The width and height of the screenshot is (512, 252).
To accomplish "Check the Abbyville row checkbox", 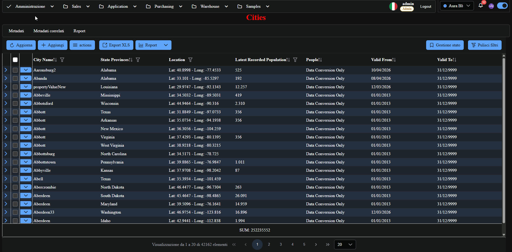I will coord(15,170).
